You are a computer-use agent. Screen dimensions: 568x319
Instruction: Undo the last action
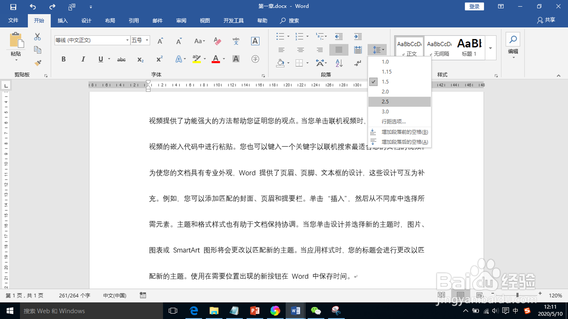(33, 7)
